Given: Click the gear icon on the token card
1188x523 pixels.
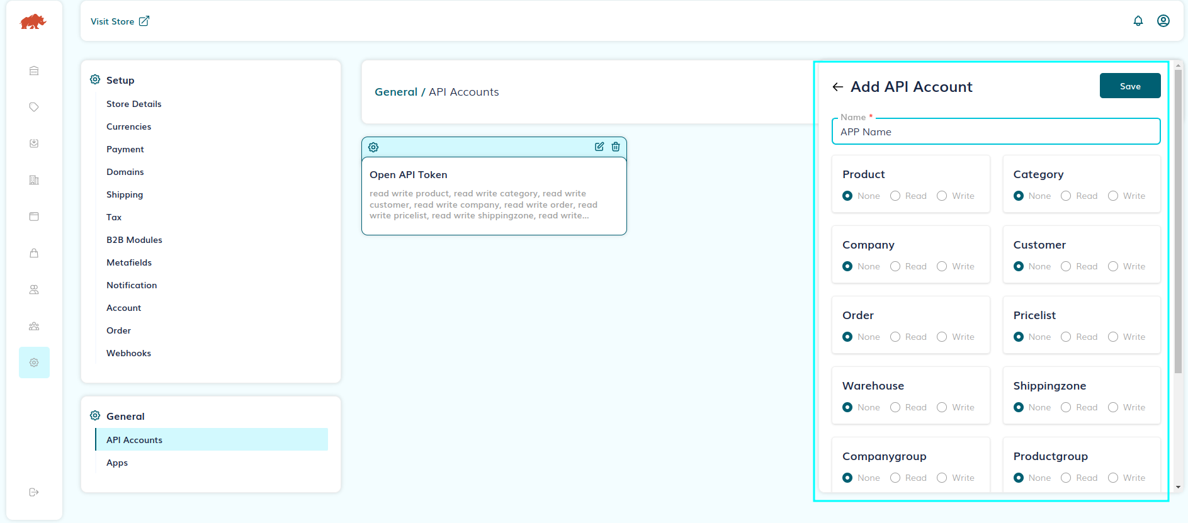Looking at the screenshot, I should [373, 147].
